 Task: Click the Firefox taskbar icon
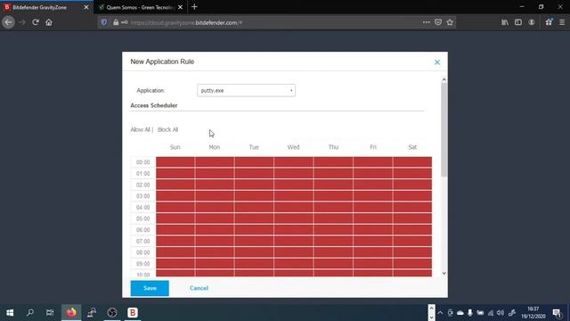coord(71,313)
